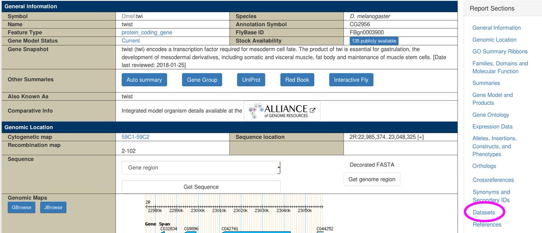Click the Current gene model status link
The image size is (542, 233).
131,41
